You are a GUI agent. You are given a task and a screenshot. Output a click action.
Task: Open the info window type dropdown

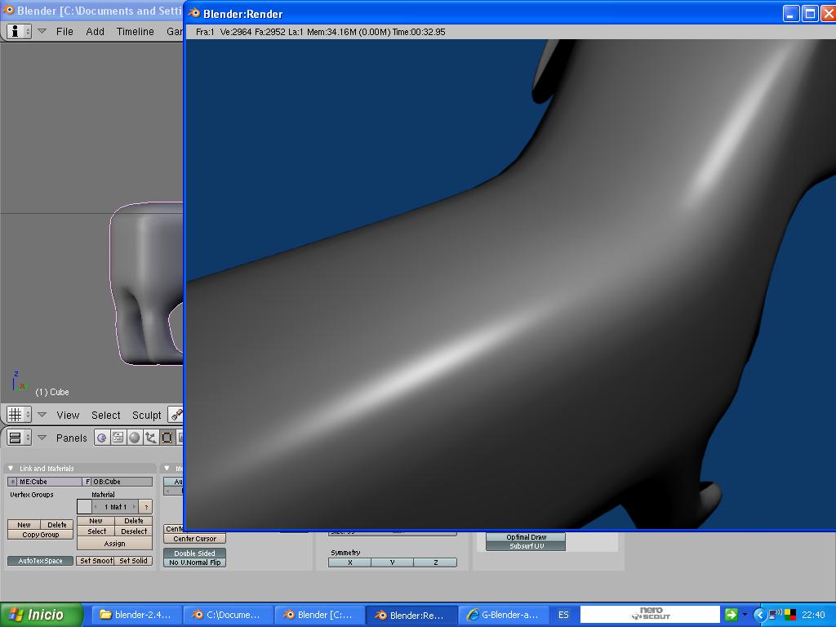coord(19,31)
